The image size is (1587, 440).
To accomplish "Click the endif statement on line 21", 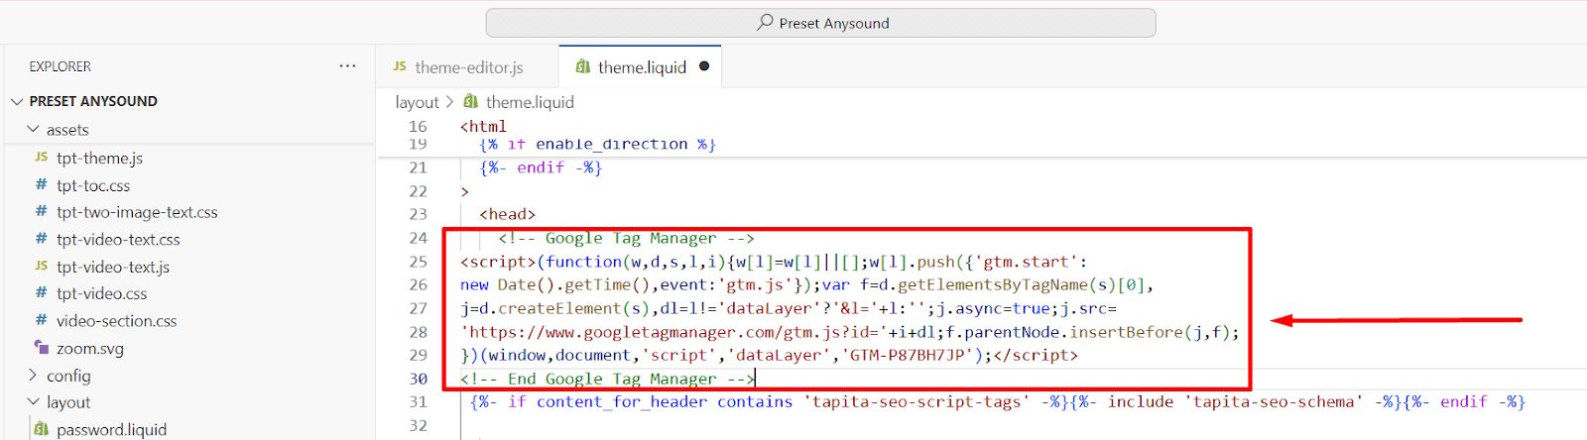I will [541, 167].
